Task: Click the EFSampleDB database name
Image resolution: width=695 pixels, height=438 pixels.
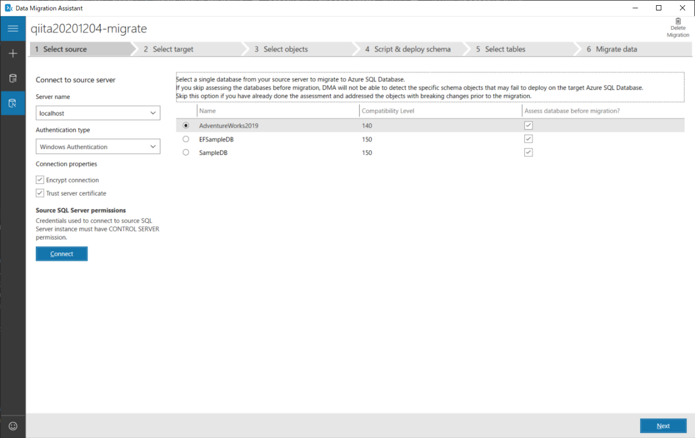Action: click(x=216, y=139)
